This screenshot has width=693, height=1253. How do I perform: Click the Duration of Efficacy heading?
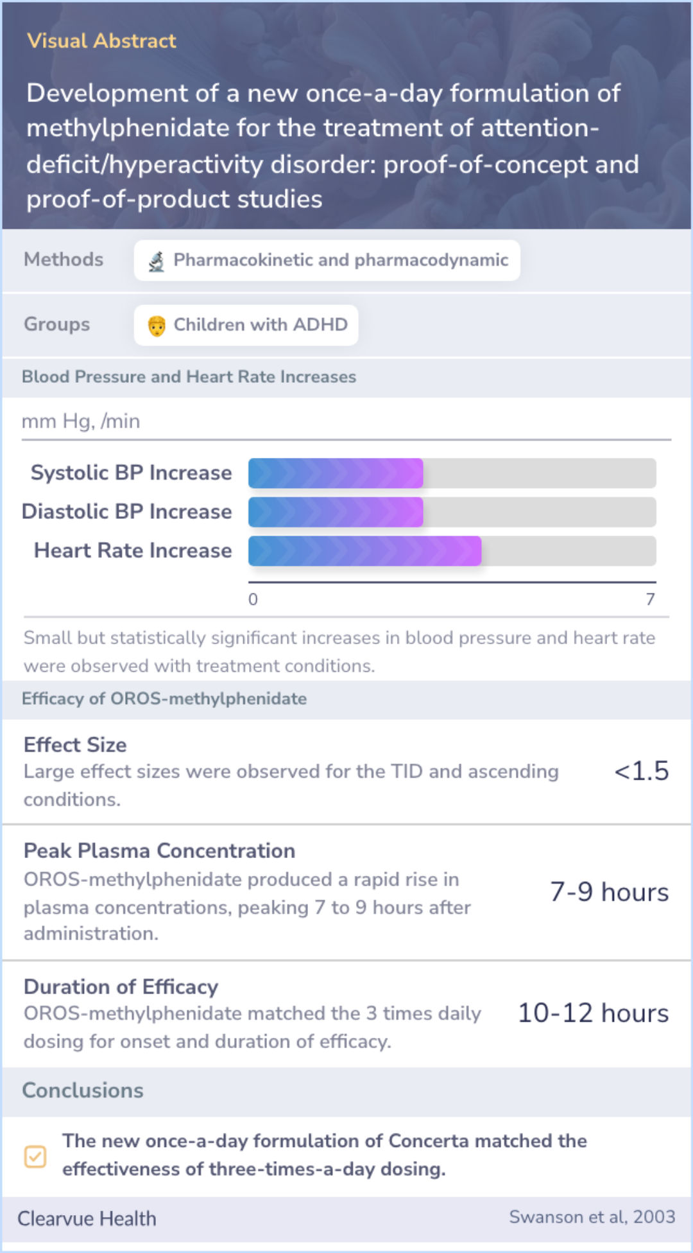[x=121, y=986]
